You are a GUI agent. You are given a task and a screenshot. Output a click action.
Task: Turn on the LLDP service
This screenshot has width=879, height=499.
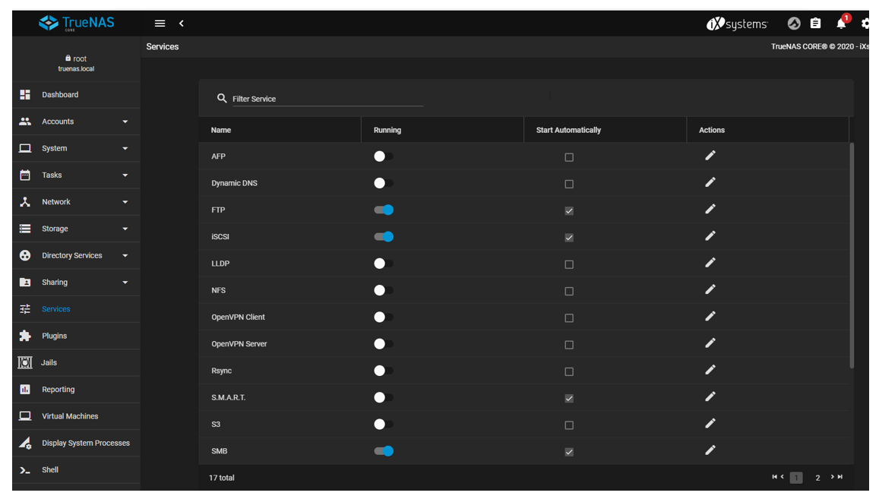[x=384, y=264]
